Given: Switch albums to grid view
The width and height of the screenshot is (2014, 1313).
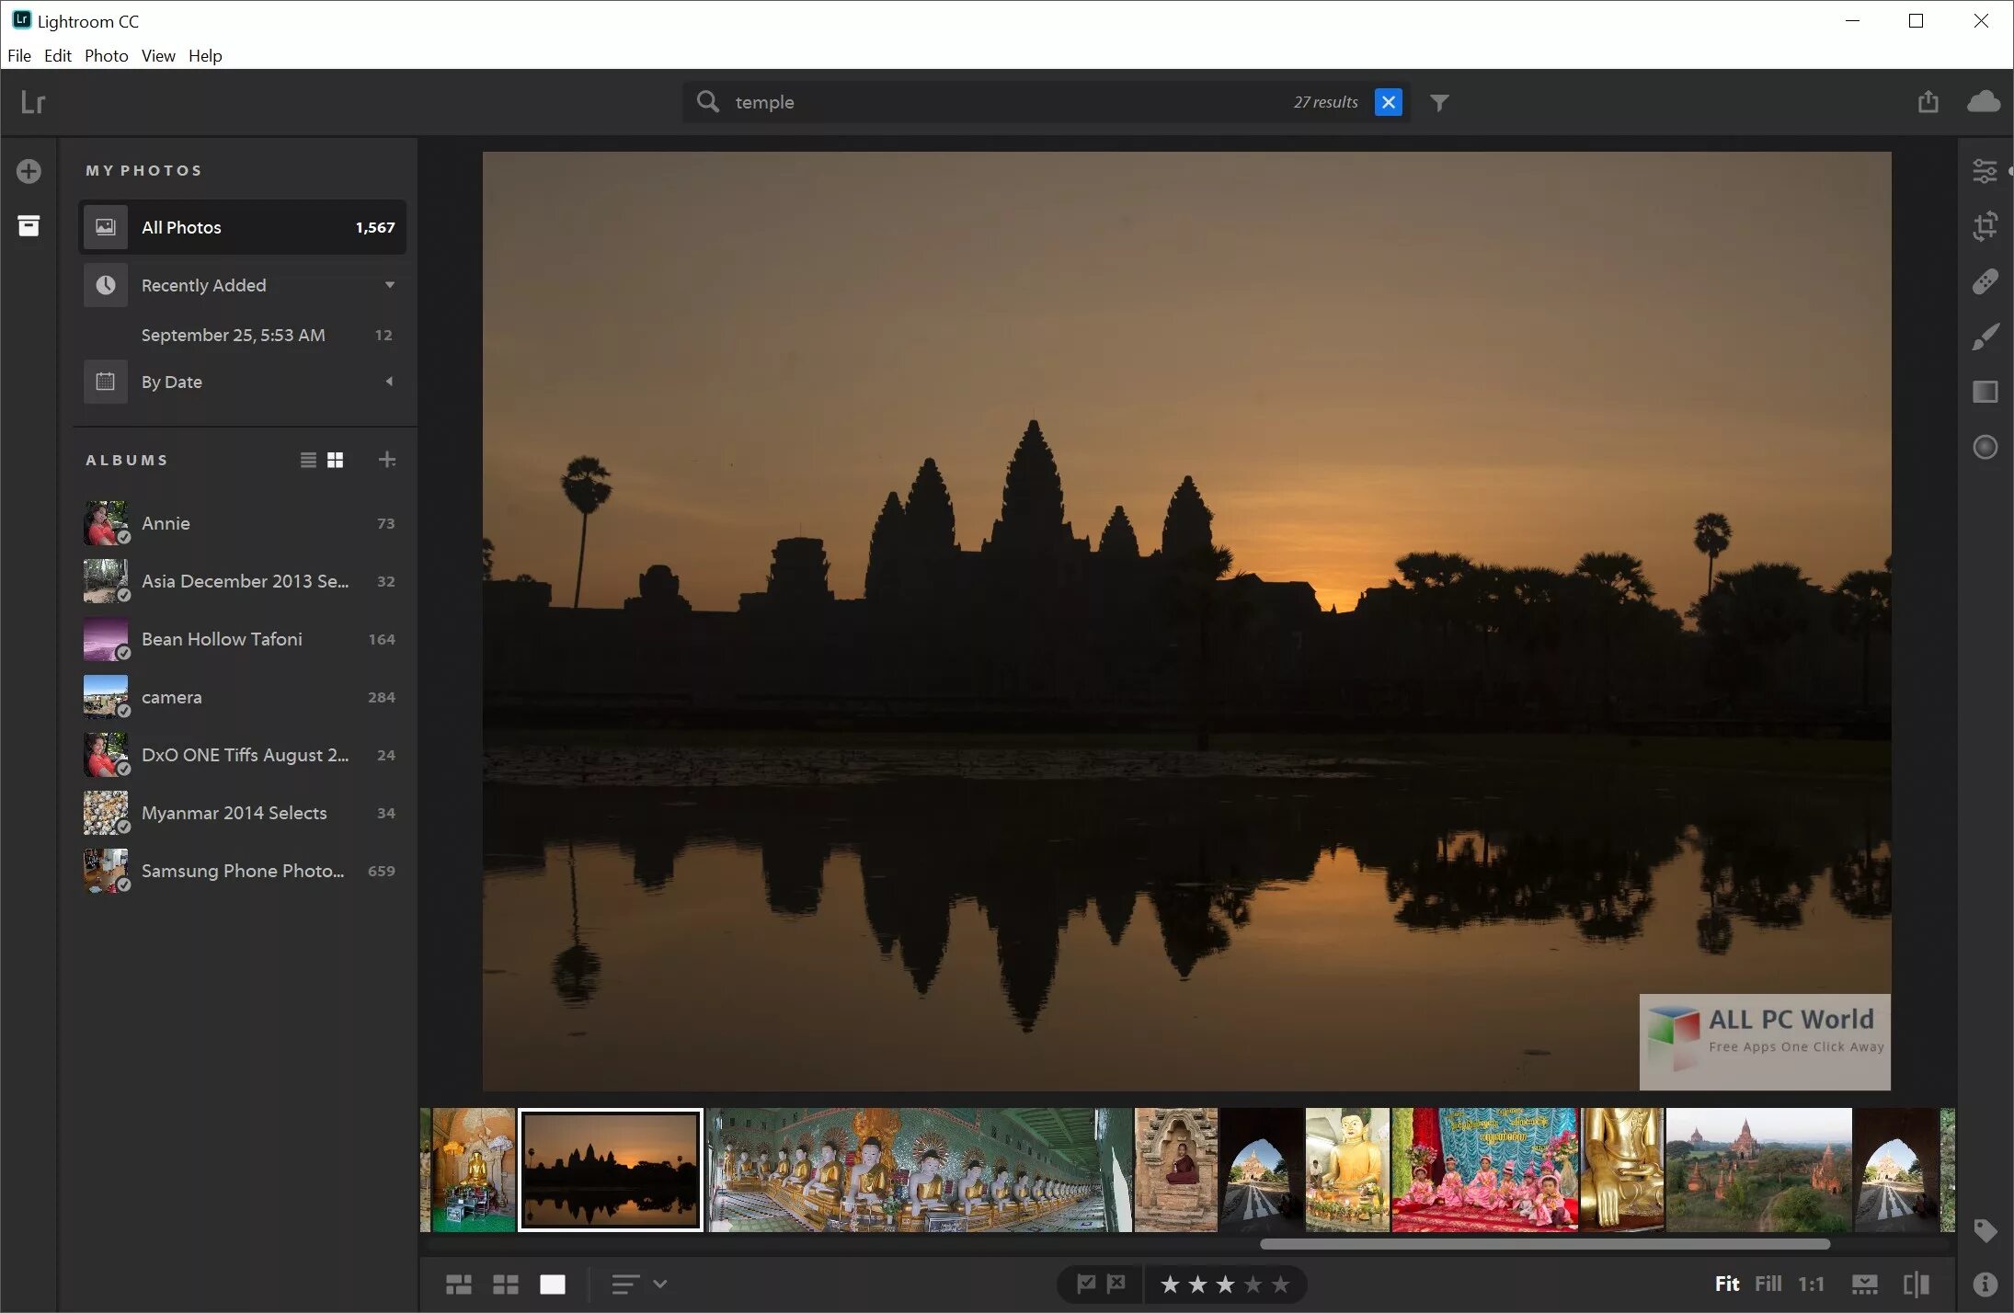Looking at the screenshot, I should pos(335,460).
